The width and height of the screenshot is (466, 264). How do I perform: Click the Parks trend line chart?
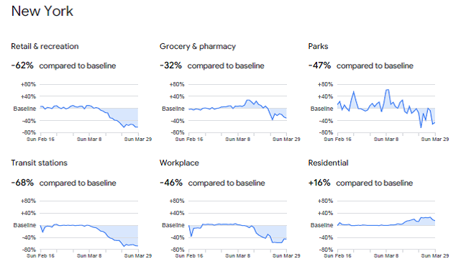point(386,109)
